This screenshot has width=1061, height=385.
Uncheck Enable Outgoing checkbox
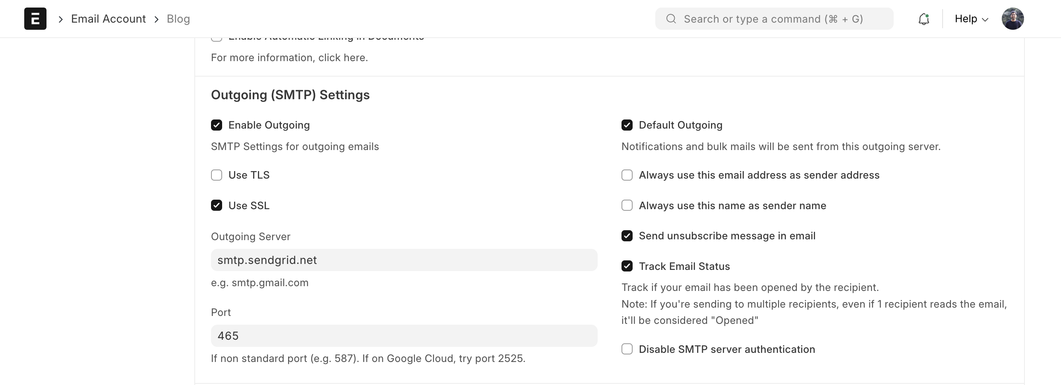pos(217,125)
